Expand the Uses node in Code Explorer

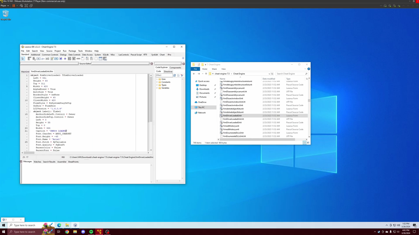pos(157,79)
